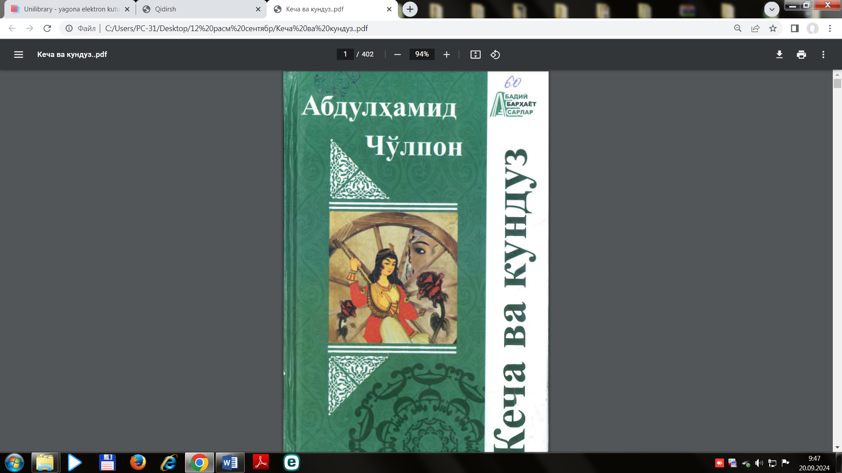
Task: Open File Explorer from the taskbar
Action: pyautogui.click(x=45, y=462)
